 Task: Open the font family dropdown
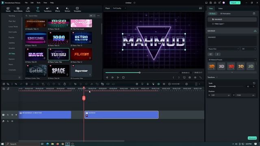(x=224, y=49)
